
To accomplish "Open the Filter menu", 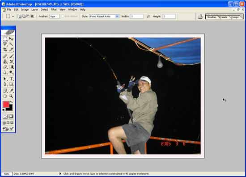I will point(54,9).
